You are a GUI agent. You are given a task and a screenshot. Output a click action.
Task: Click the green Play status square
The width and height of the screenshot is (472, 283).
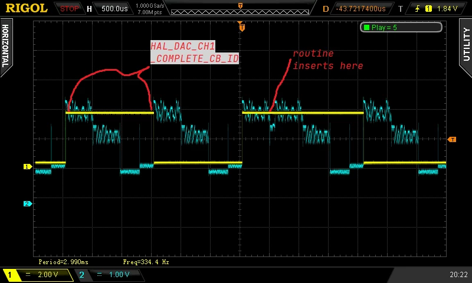[x=366, y=27]
